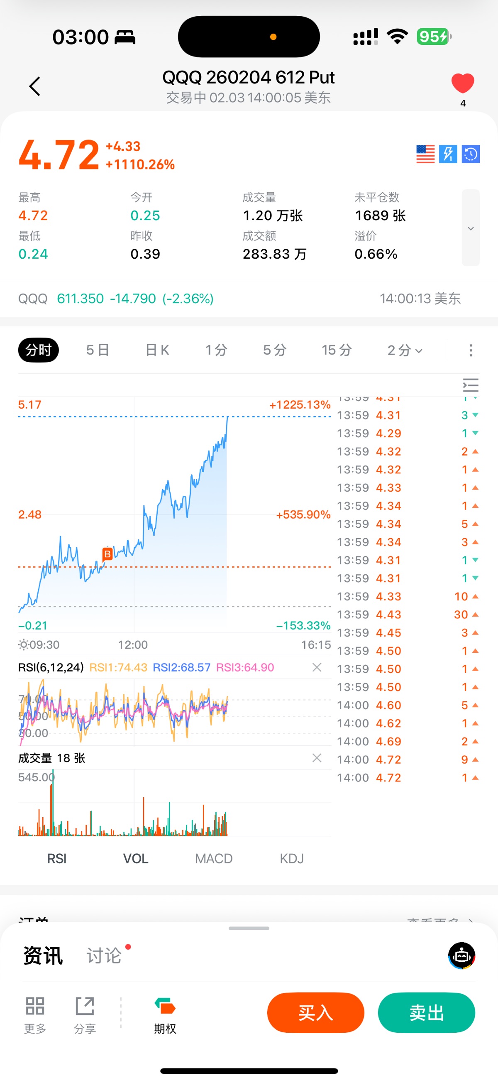This screenshot has width=498, height=1083.
Task: Toggle the red heart favorite icon
Action: pyautogui.click(x=462, y=83)
